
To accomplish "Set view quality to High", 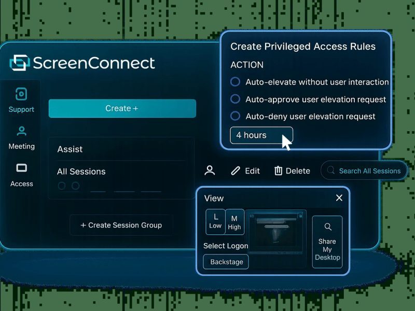I will [x=234, y=222].
